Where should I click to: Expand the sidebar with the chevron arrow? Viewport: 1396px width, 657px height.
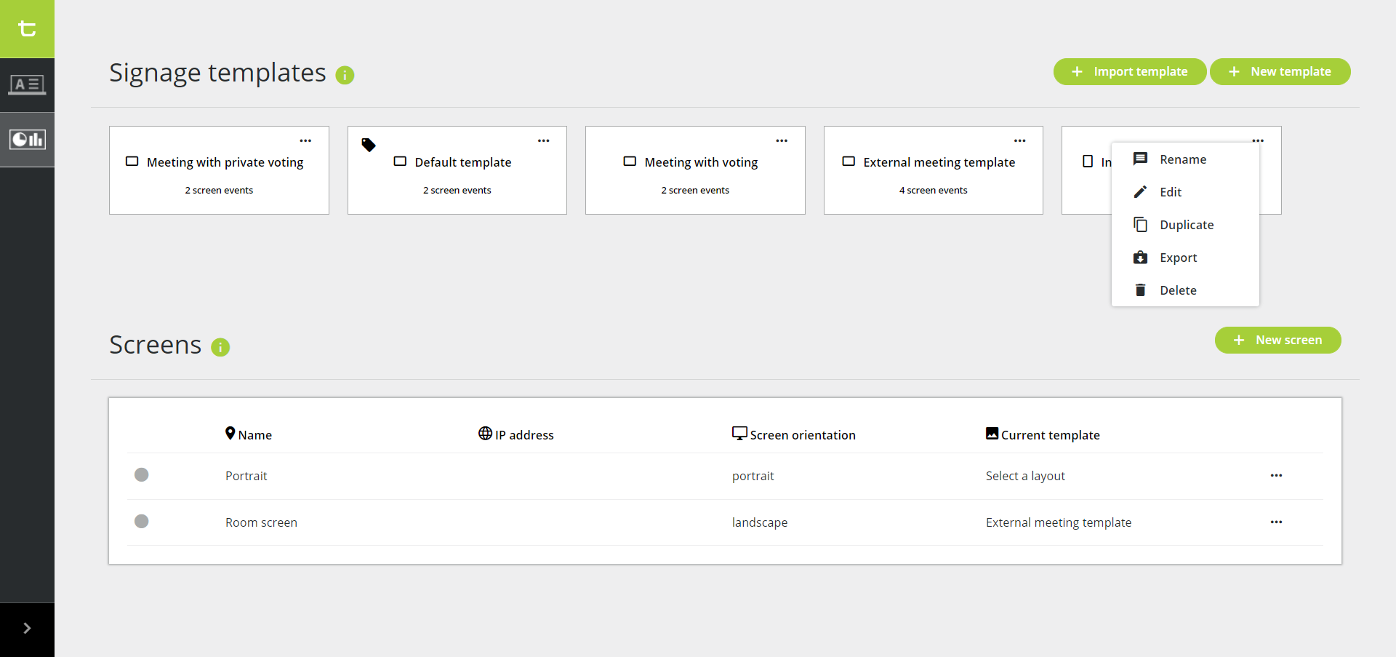click(x=27, y=629)
